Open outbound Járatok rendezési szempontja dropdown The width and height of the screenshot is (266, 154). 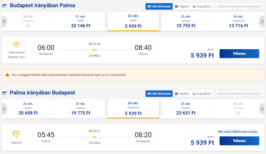tap(240, 6)
